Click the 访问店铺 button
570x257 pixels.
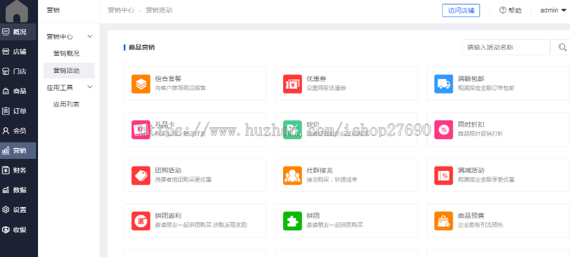(x=461, y=10)
